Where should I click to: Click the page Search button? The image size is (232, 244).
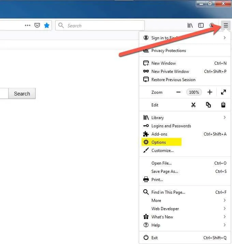click(x=22, y=93)
